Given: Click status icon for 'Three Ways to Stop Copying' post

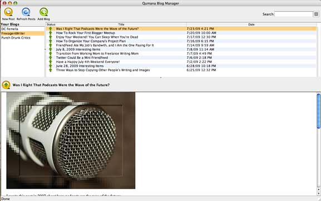Looking at the screenshot, I should [x=51, y=70].
